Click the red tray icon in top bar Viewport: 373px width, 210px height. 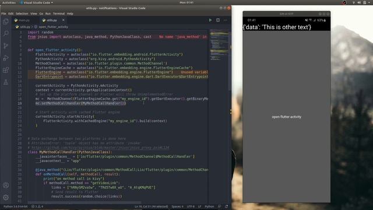coord(344,2)
